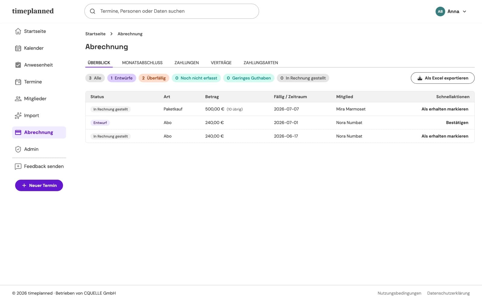Click the (10 übrig) remaining note
The height and width of the screenshot is (301, 482).
(235, 109)
